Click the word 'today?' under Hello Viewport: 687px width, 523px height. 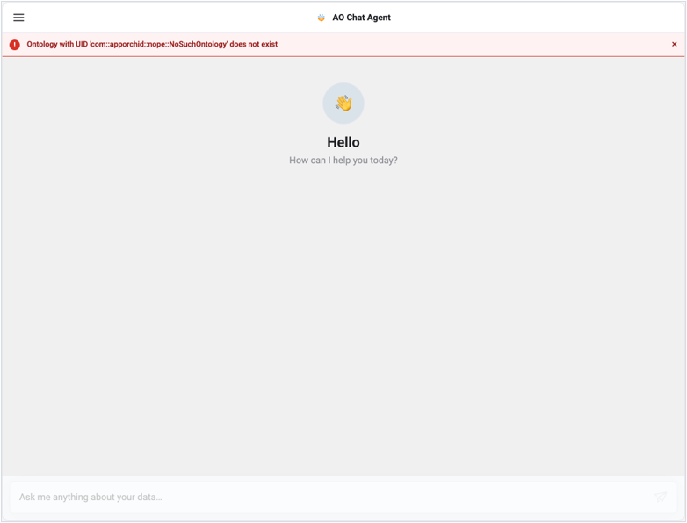pyautogui.click(x=384, y=161)
